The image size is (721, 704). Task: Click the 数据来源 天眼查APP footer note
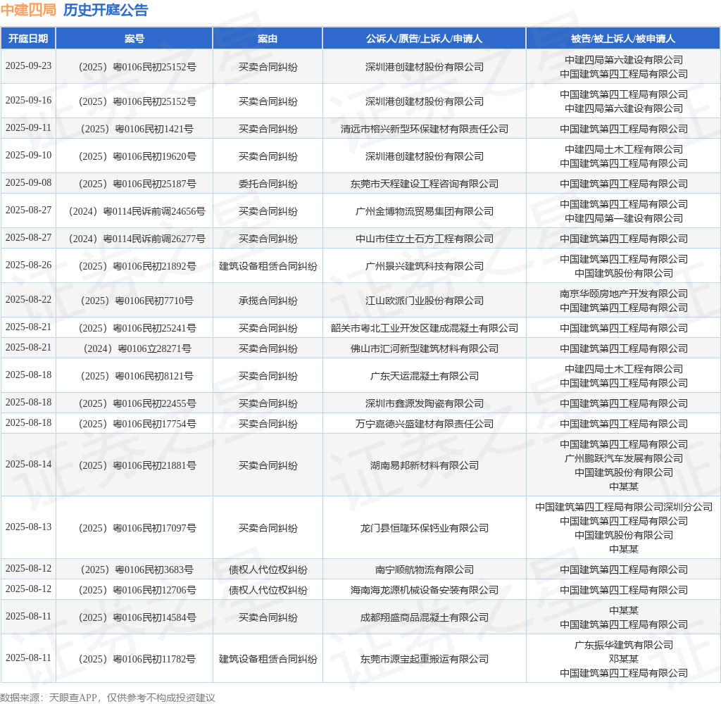(108, 698)
